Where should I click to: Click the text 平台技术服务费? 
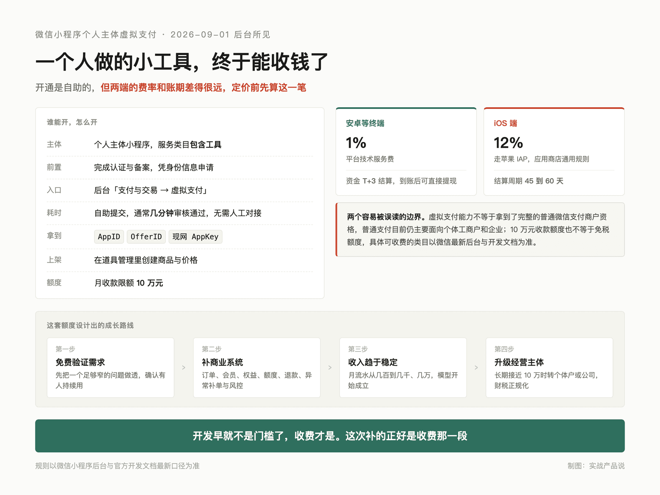(370, 159)
